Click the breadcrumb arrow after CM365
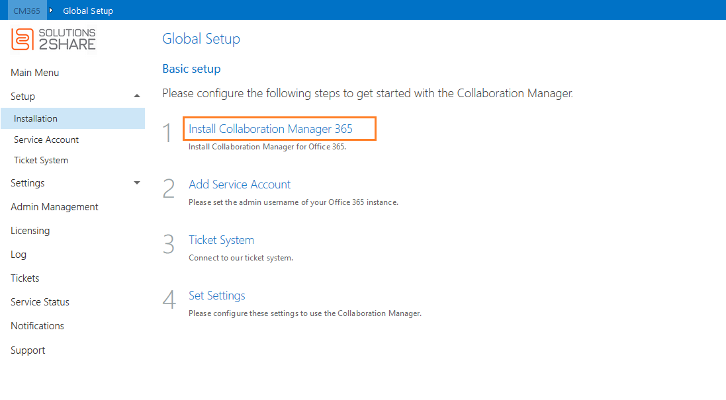Screen dimensions: 726x400 pyautogui.click(x=51, y=11)
